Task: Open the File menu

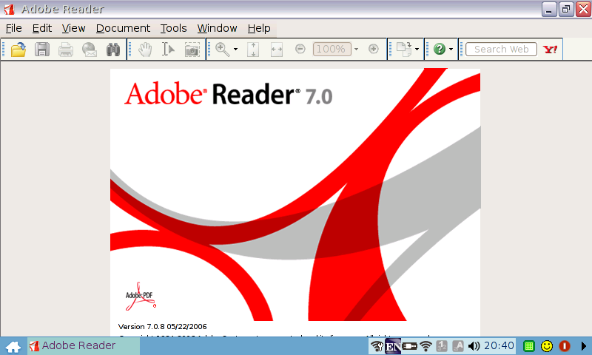Action: (14, 28)
